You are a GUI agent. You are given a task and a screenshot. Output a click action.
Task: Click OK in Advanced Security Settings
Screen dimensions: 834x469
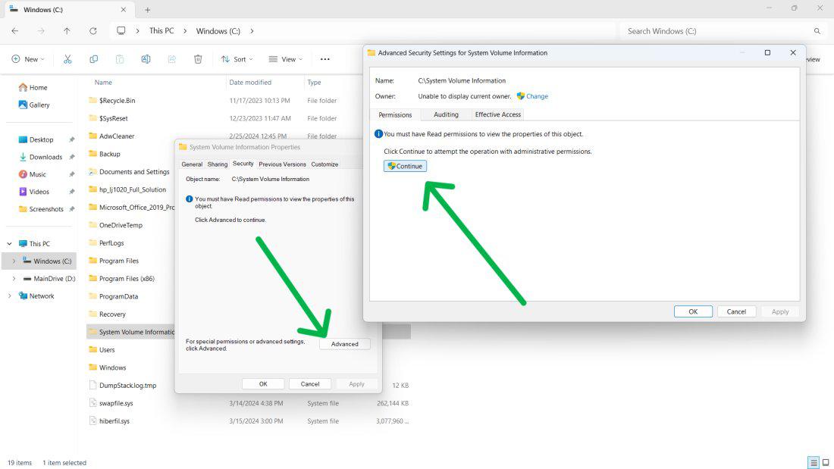[693, 311]
